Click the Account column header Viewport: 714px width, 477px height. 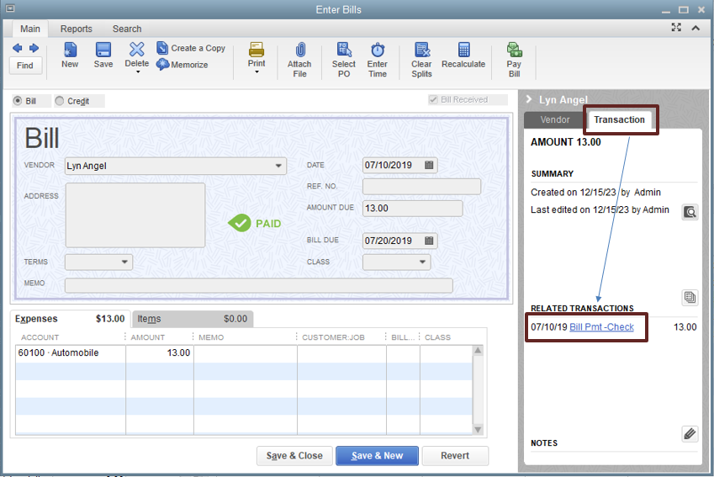click(40, 337)
